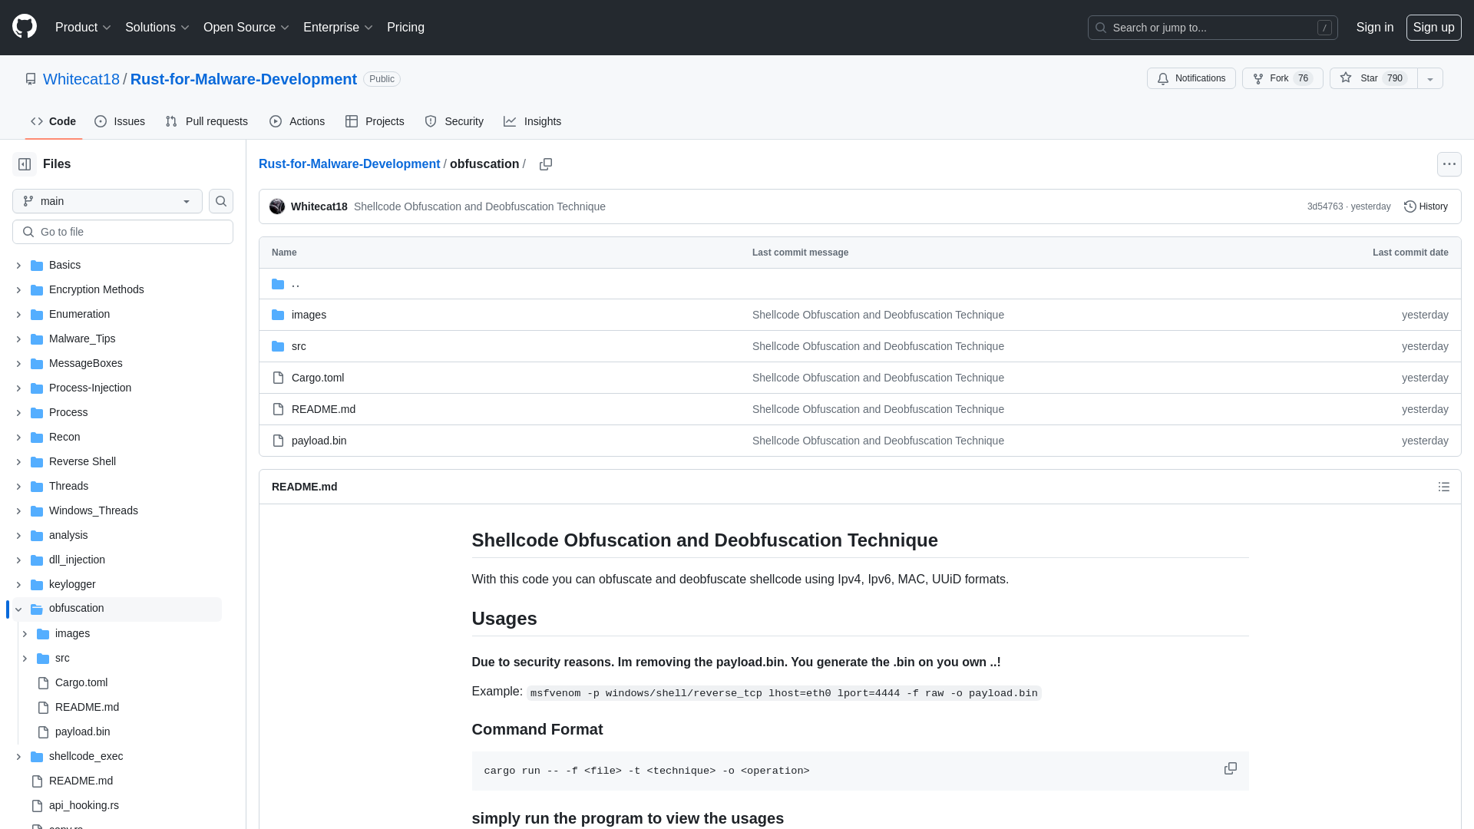
Task: Select the analysis folder in tree
Action: coord(68,535)
